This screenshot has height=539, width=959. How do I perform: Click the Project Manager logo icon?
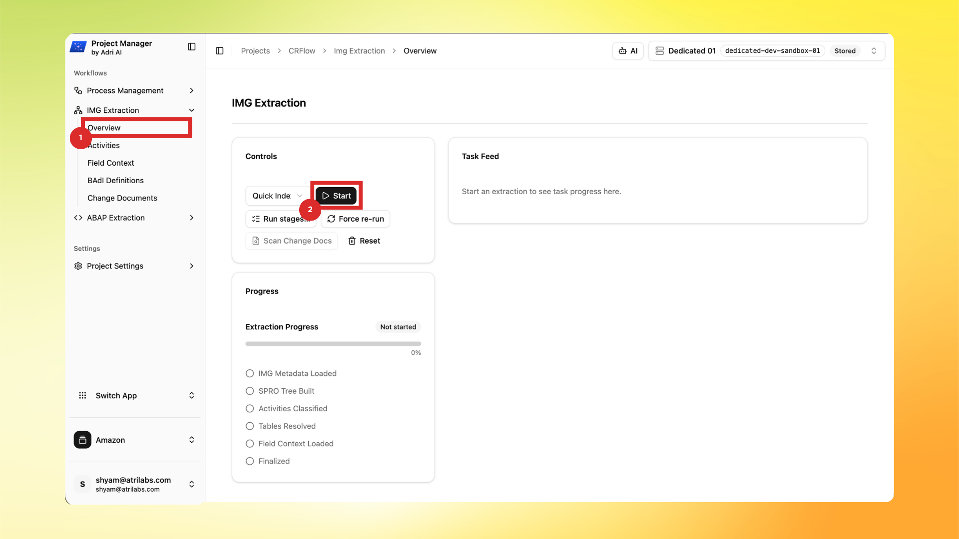coord(78,47)
